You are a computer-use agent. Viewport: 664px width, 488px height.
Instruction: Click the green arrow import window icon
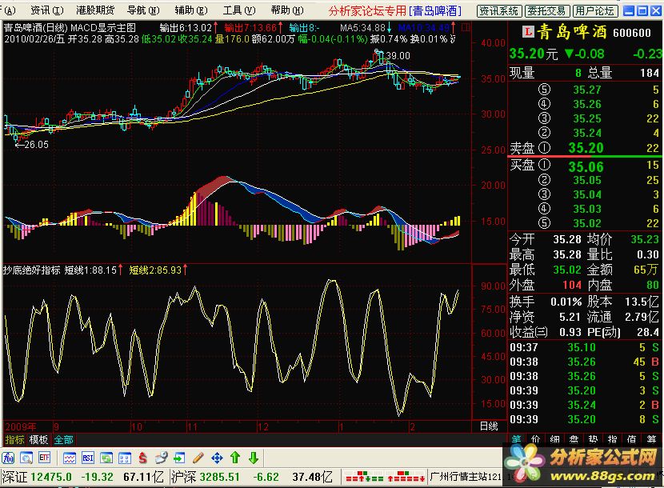[x=179, y=458]
